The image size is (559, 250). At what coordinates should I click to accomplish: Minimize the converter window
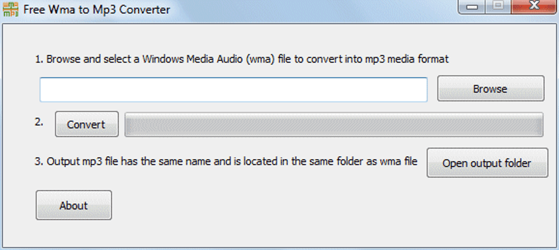tap(472, 7)
